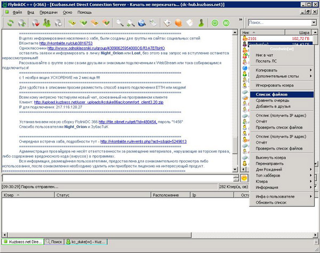The height and width of the screenshot is (253, 320).
Task: Click the gray follow-redirect toolbar icon
Action: tap(22, 23)
